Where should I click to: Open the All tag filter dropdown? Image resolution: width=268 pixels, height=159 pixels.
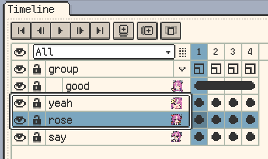pyautogui.click(x=168, y=52)
